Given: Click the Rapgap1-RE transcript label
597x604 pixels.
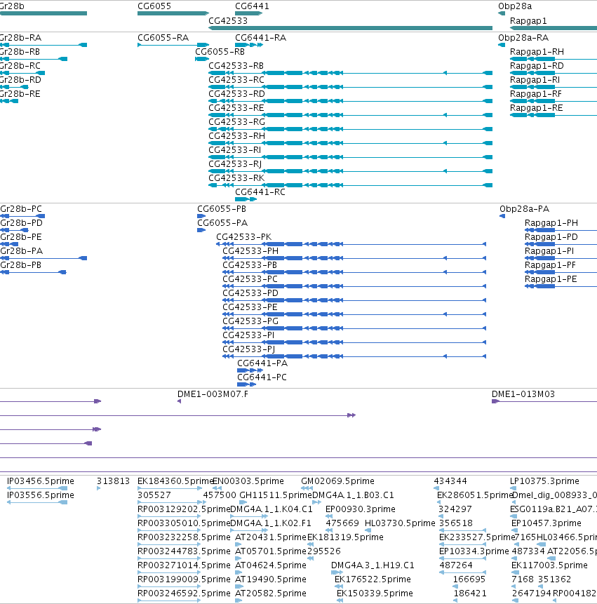Looking at the screenshot, I should pos(536,108).
